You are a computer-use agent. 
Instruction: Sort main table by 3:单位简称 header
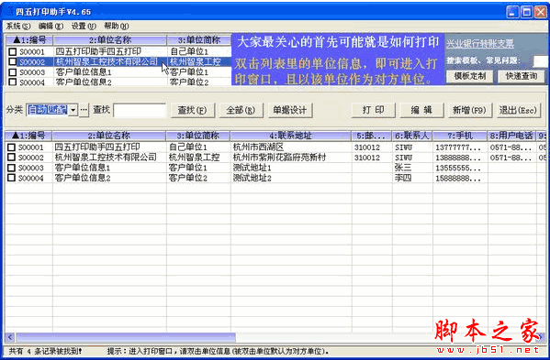coord(198,136)
